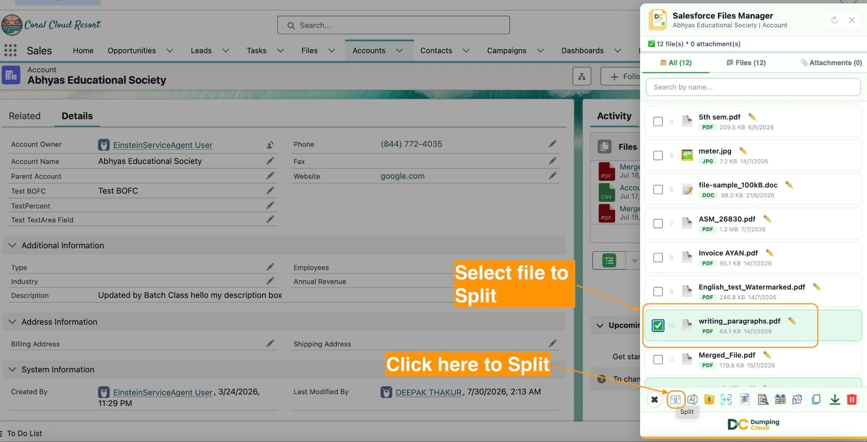Image resolution: width=867 pixels, height=442 pixels.
Task: Edit the Phone field pencil
Action: tap(552, 144)
